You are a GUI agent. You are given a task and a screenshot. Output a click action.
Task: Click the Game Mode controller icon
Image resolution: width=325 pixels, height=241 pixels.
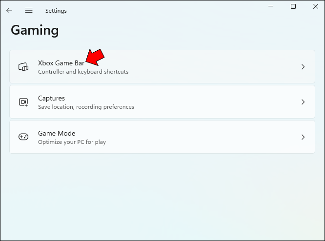[23, 137]
